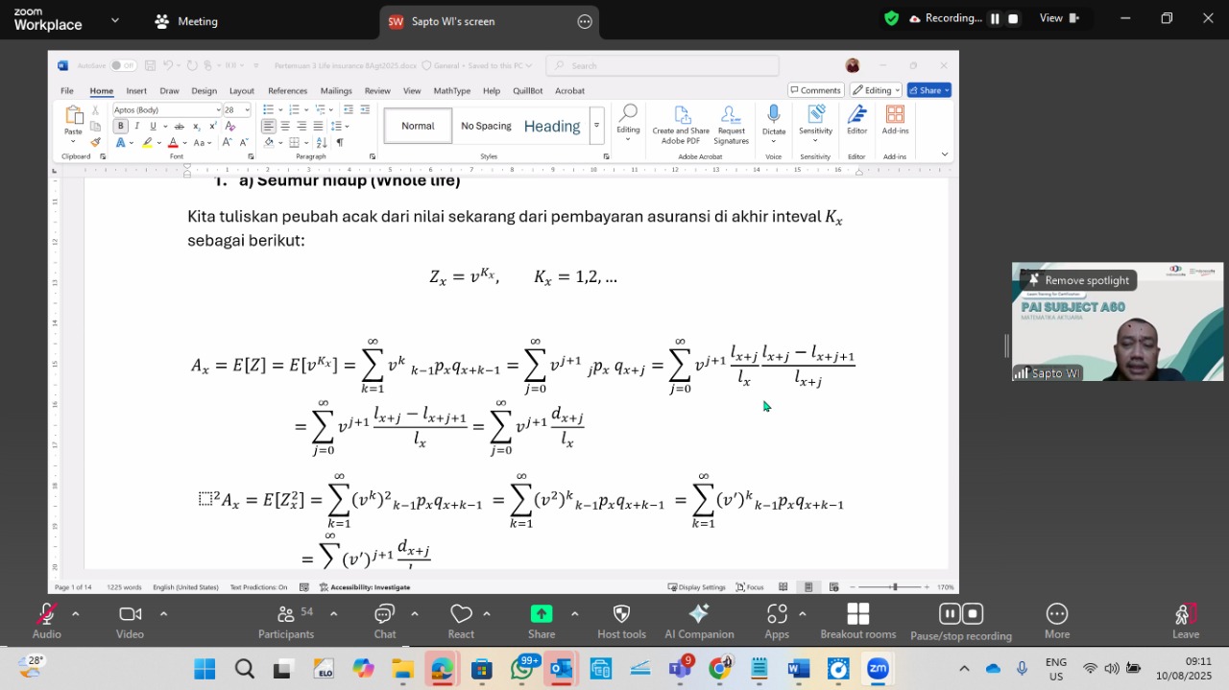Click the Comments button
Viewport: 1229px width, 690px height.
[x=815, y=90]
